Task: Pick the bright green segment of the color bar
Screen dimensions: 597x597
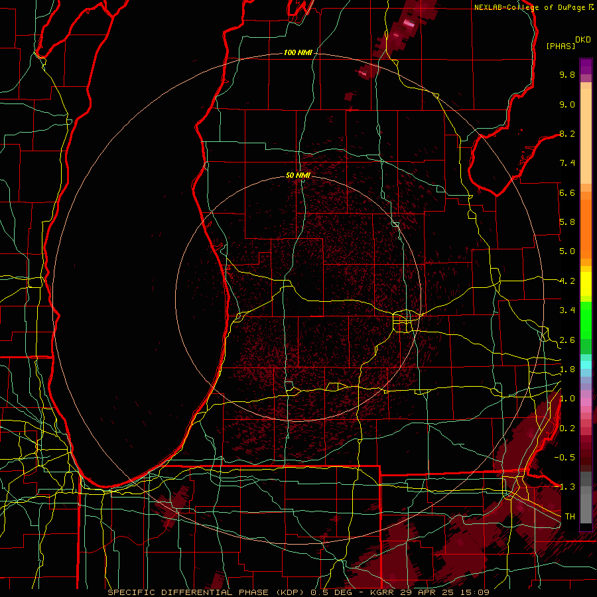Action: (586, 319)
